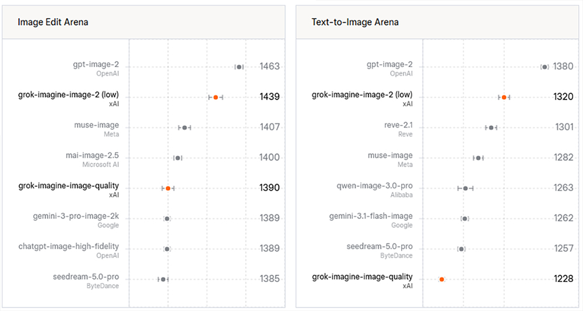
Task: Click the "Alibaba" provider text
Action: [x=402, y=195]
